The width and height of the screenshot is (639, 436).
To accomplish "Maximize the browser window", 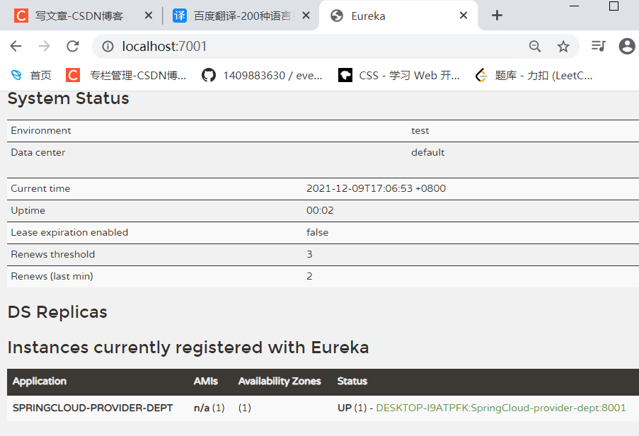I will coord(614,6).
